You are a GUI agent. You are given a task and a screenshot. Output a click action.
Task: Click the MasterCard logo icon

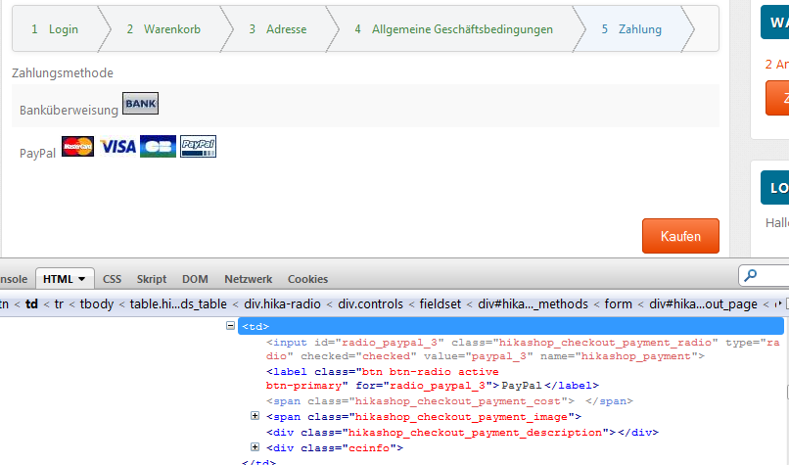(x=77, y=147)
